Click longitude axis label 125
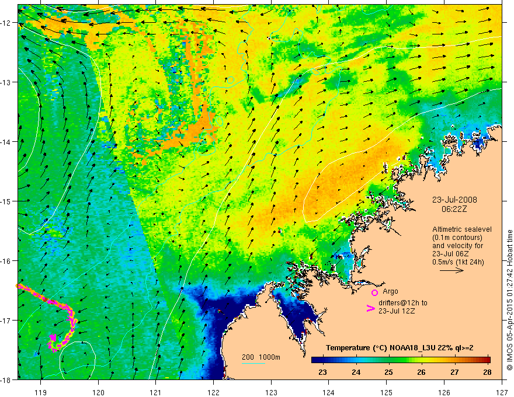514x397 pixels. 387,392
